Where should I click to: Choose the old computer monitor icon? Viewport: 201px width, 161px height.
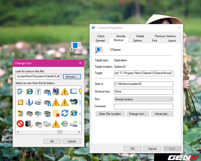pos(56,91)
